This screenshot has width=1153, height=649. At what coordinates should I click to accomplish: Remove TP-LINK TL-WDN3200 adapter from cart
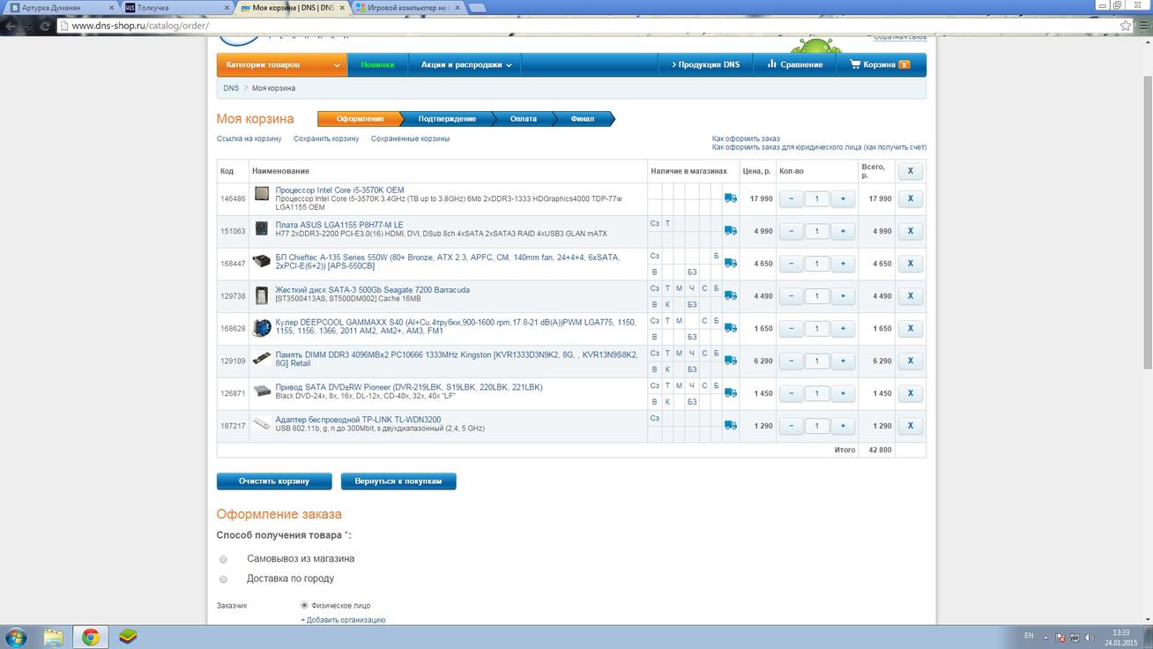click(x=911, y=425)
